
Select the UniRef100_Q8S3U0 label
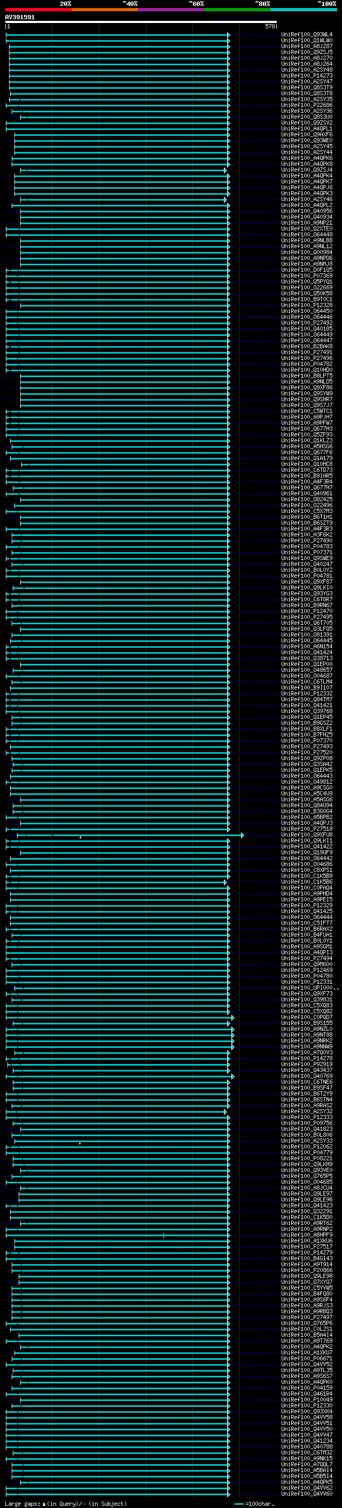coord(306,117)
